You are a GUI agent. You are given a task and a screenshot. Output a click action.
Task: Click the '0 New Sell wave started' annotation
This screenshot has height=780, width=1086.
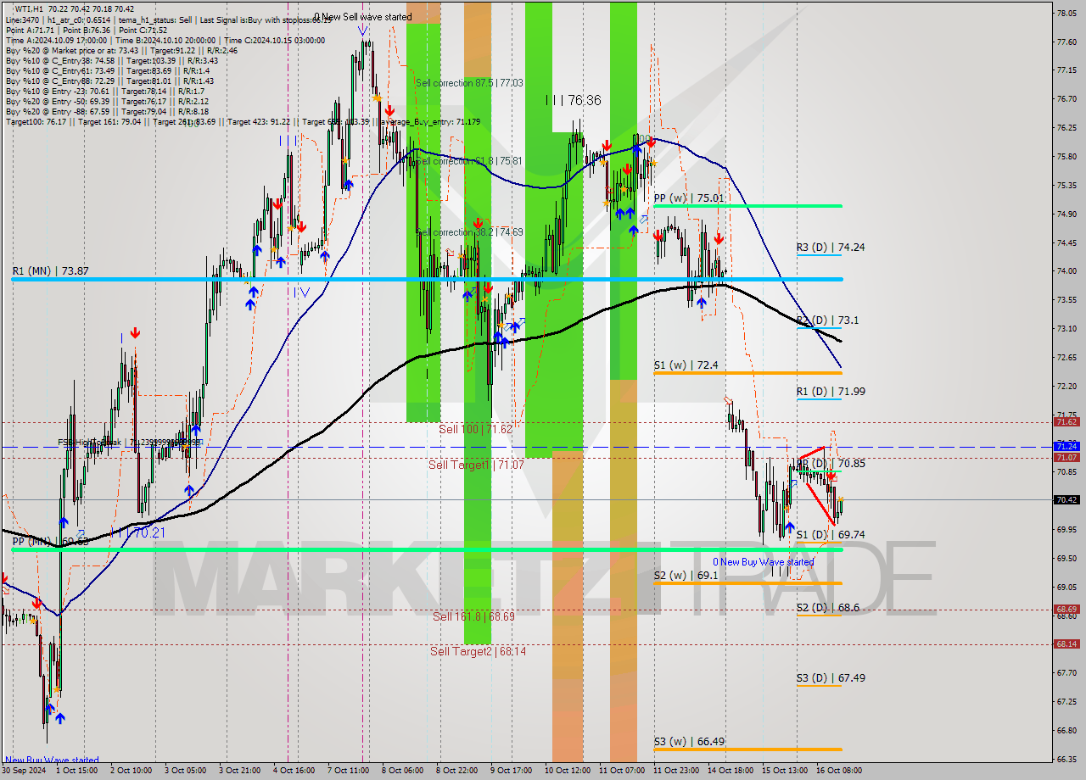coord(362,16)
